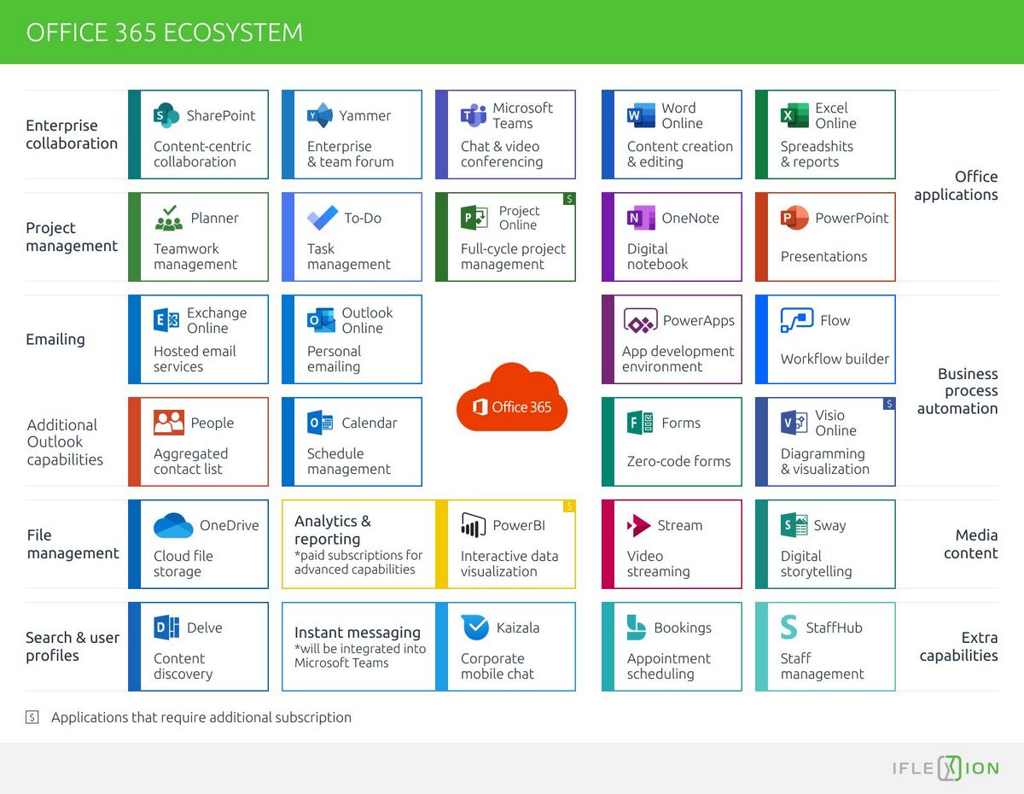
Task: Click the dollar badge on Project Online
Action: 569,199
